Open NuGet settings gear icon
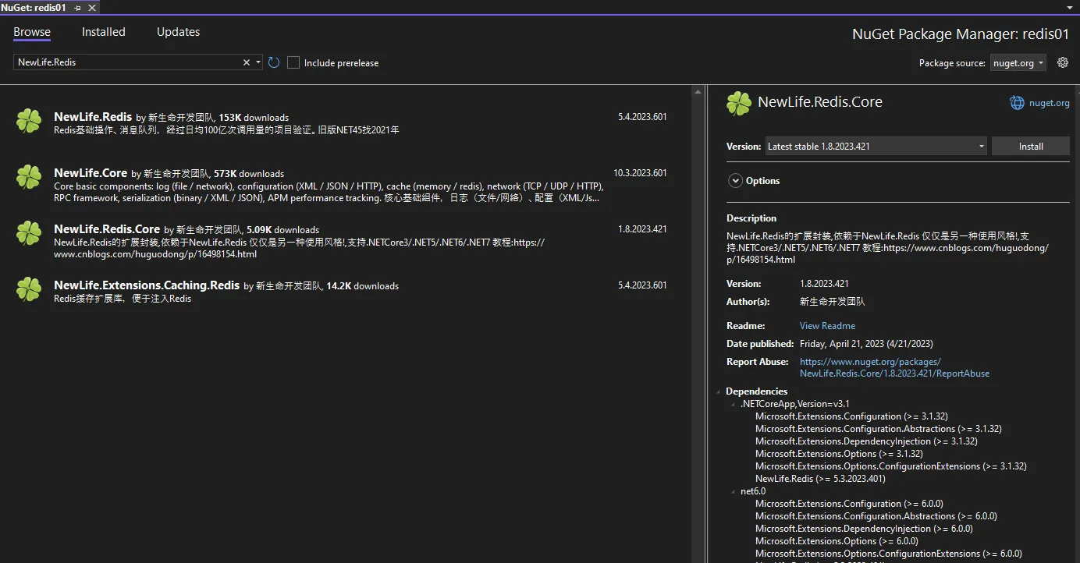Screen dimensions: 1080x563 pos(1062,62)
